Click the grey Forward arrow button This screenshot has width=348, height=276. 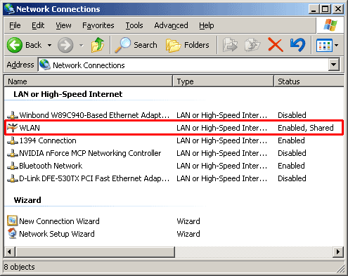click(65, 45)
